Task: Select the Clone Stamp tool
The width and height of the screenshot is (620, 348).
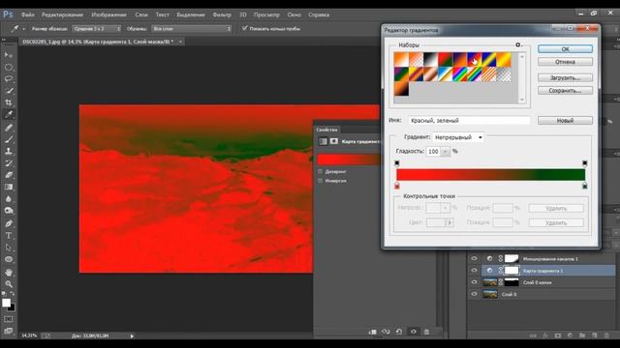Action: coord(9,151)
